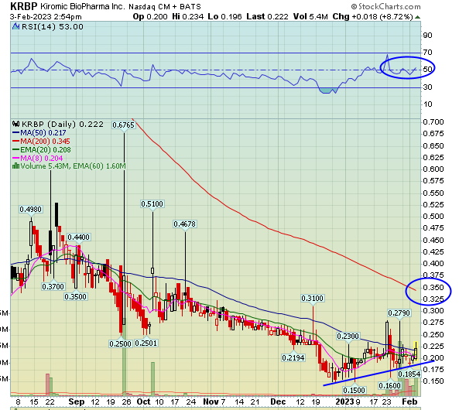Click the Vol 5.4M volume value
Viewport: 459px width, 410px height.
click(x=310, y=17)
